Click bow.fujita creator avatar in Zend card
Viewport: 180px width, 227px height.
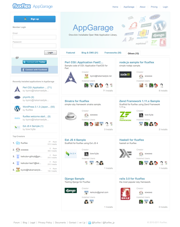tap(141, 115)
